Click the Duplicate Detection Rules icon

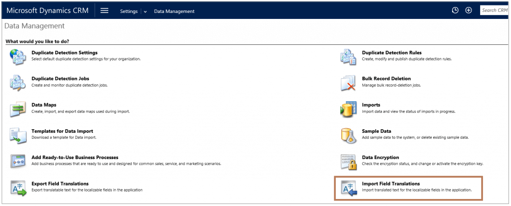tap(348, 56)
